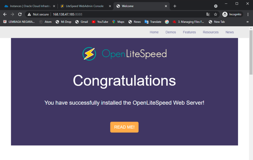Viewport: 253px width, 160px height.
Task: Click the OpenLiteSpeed lightning bolt logo
Action: coord(89,54)
